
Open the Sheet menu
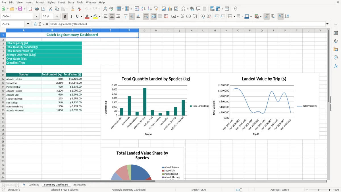[x=61, y=2]
